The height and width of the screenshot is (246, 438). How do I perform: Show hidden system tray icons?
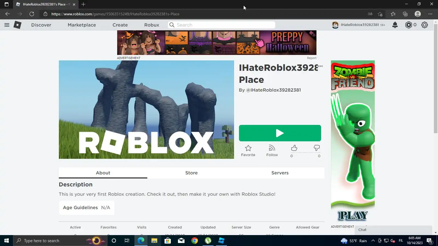click(373, 241)
